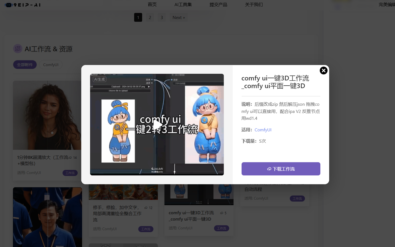Click the workflow icon beside AI工作流 & 资源 heading
The height and width of the screenshot is (247, 395).
pos(17,48)
